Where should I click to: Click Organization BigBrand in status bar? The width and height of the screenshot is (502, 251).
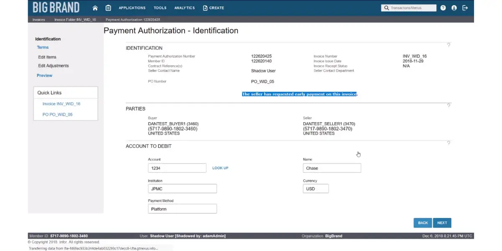pyautogui.click(x=322, y=236)
